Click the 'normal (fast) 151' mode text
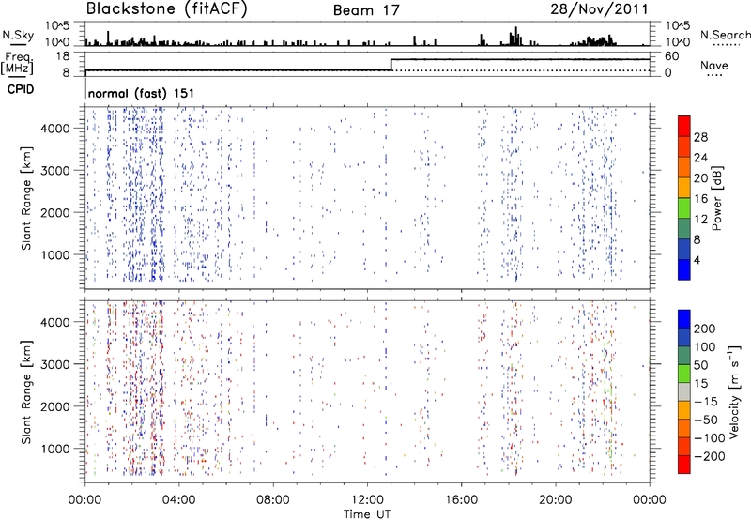 click(x=142, y=93)
